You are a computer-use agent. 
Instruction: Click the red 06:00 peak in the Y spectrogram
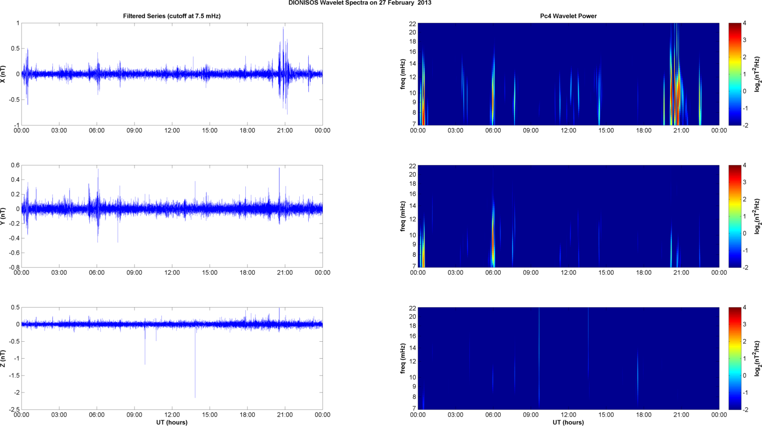pyautogui.click(x=493, y=234)
